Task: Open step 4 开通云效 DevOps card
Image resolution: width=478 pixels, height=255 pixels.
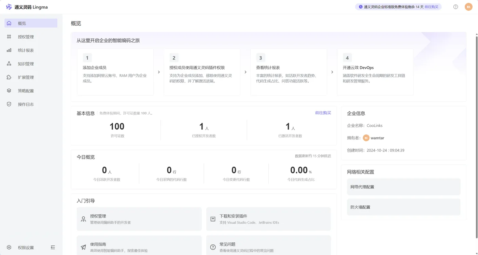Action: pyautogui.click(x=375, y=72)
